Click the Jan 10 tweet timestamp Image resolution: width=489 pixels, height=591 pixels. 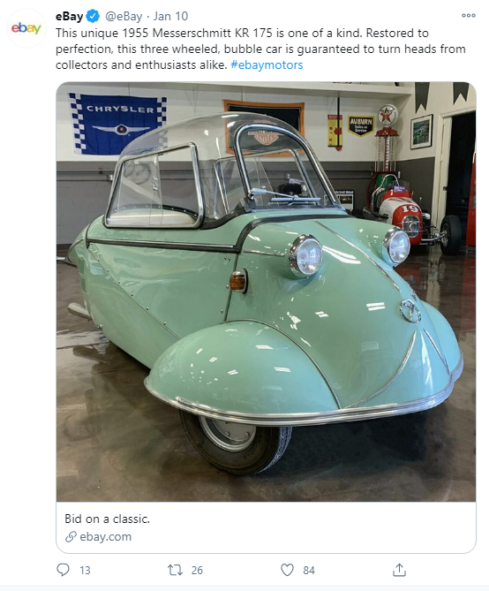point(170,16)
